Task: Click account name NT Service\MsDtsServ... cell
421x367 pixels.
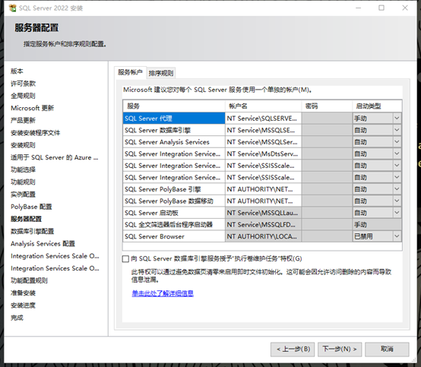Action: tap(263, 153)
